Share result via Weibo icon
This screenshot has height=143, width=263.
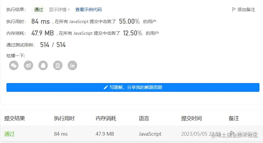28,66
